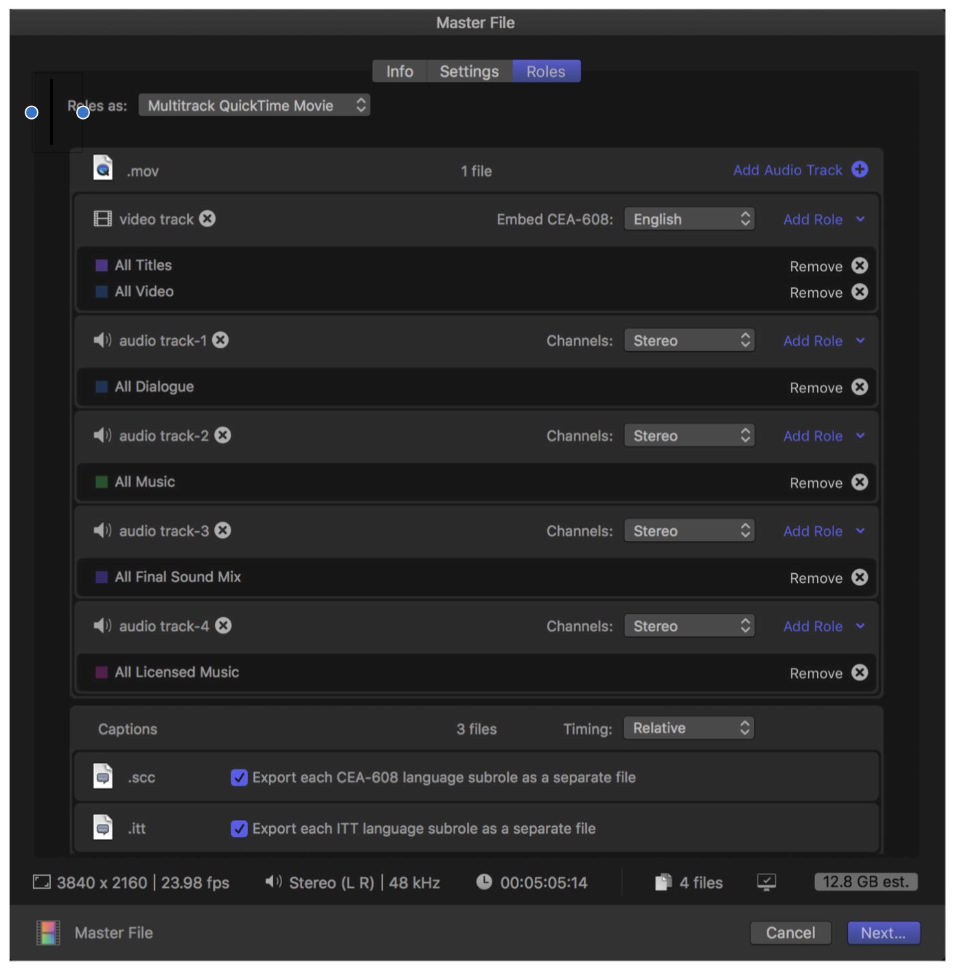Click the All Dialogue role color swatch
The image size is (953, 969).
(x=102, y=387)
